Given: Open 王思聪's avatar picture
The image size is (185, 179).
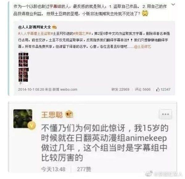Looking at the screenshot, I should coord(23,119).
